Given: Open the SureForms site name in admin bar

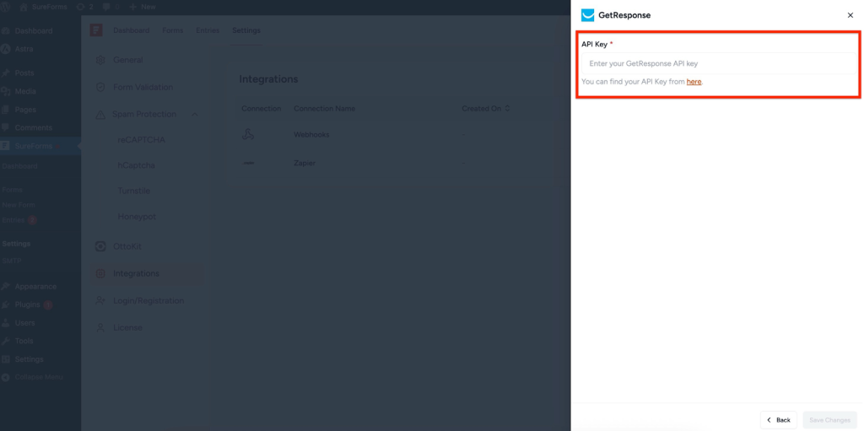Looking at the screenshot, I should [44, 7].
